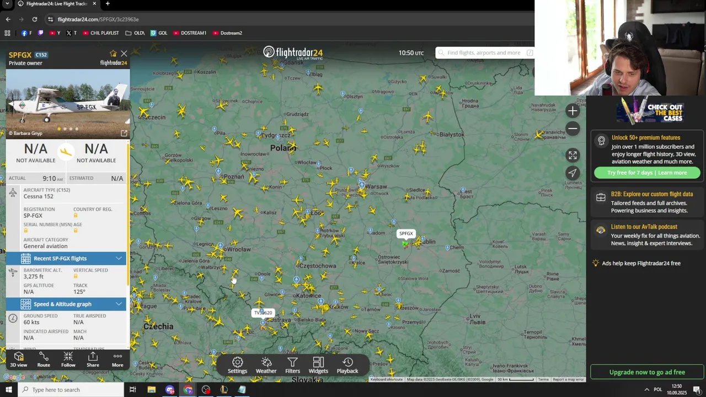Click Upgrade now to go ad free
Viewport: 706px width, 397px height.
647,372
